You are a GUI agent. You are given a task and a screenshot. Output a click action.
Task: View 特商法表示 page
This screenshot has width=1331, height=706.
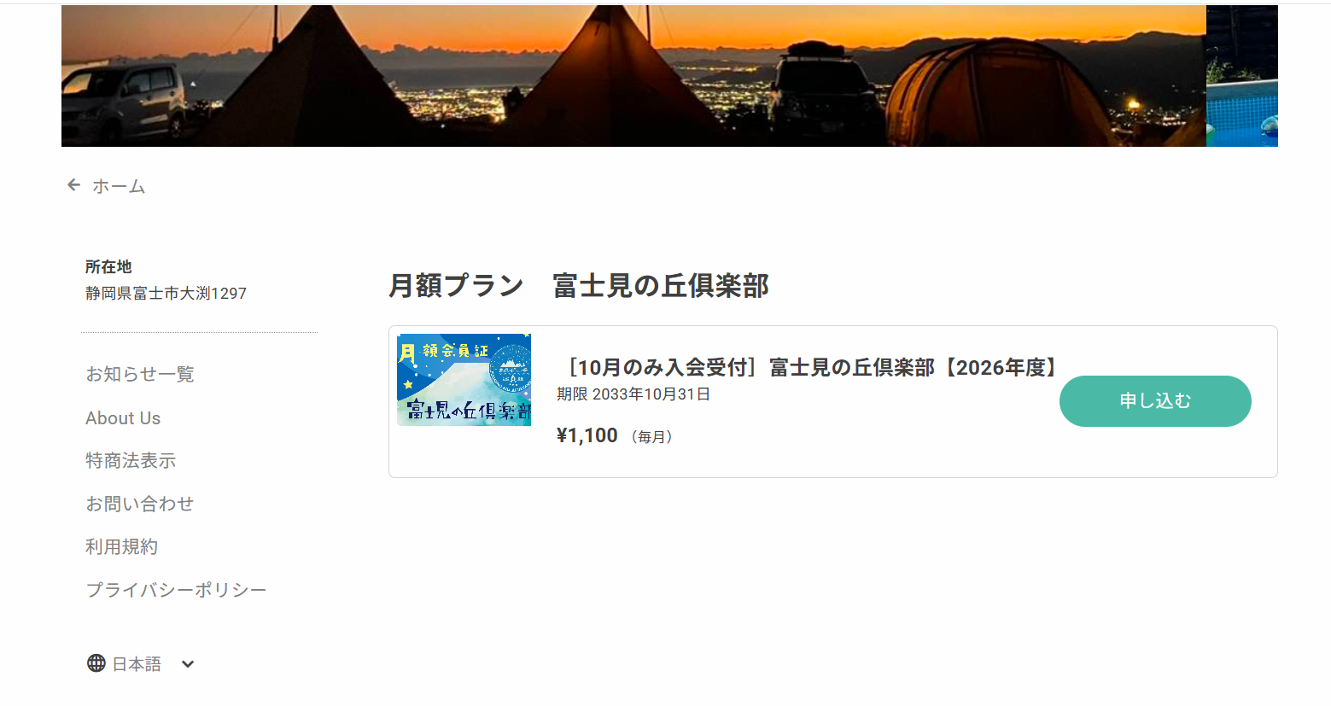[x=131, y=461]
